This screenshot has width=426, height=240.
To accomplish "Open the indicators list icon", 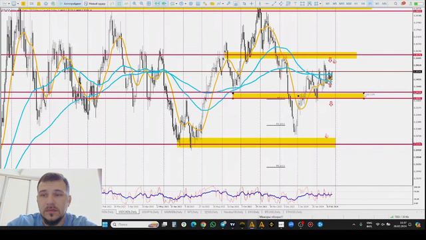I will (x=172, y=4).
